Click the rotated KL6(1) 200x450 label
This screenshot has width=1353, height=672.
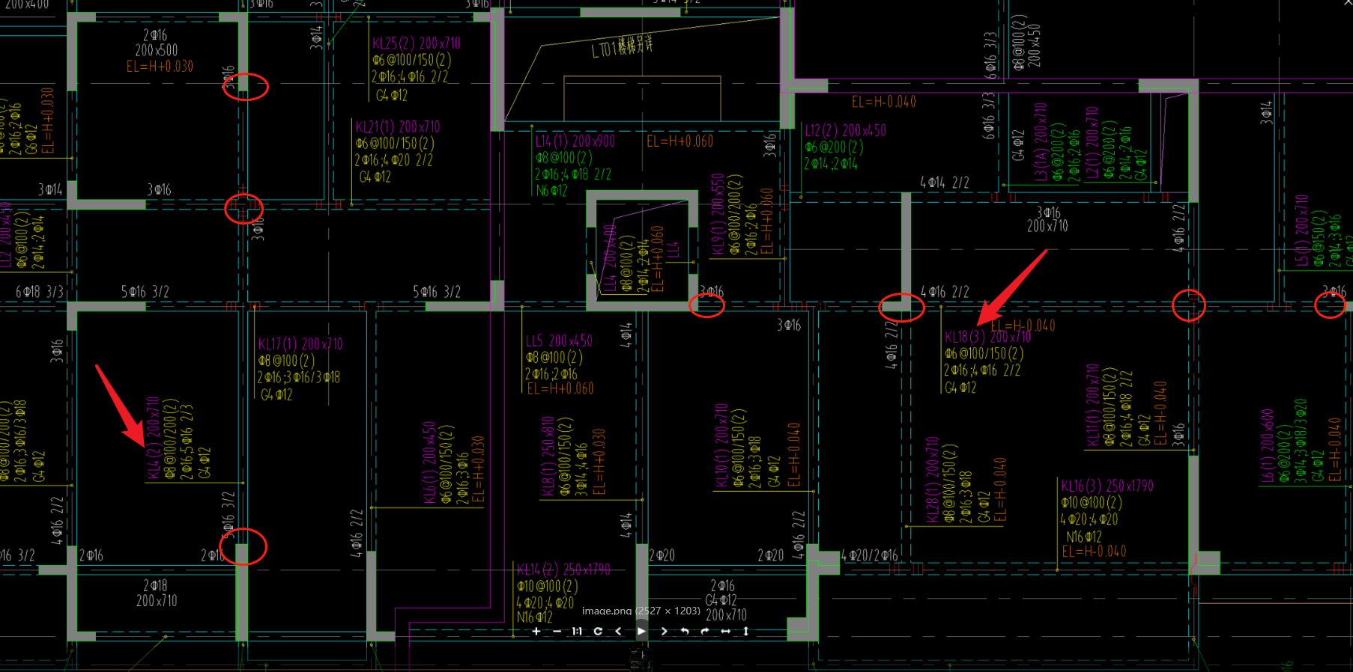coord(430,462)
